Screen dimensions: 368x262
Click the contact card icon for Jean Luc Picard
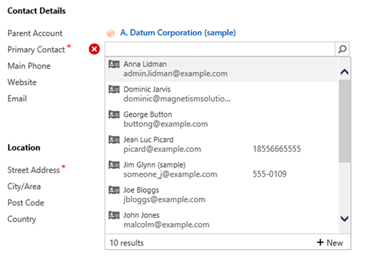coord(113,140)
